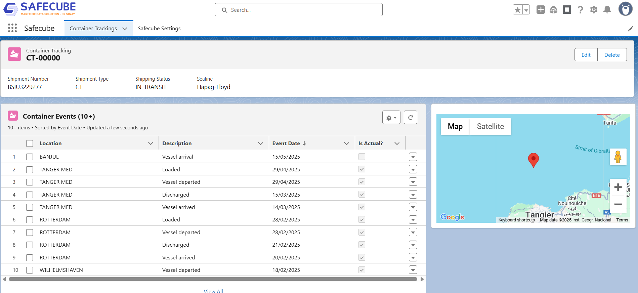Open row actions for ROTTERDAM Vessel departed

pos(413,233)
